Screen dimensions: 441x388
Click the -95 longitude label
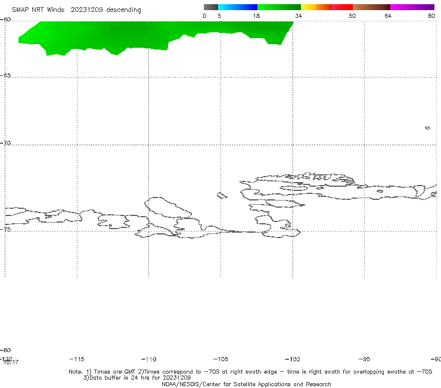click(x=365, y=359)
